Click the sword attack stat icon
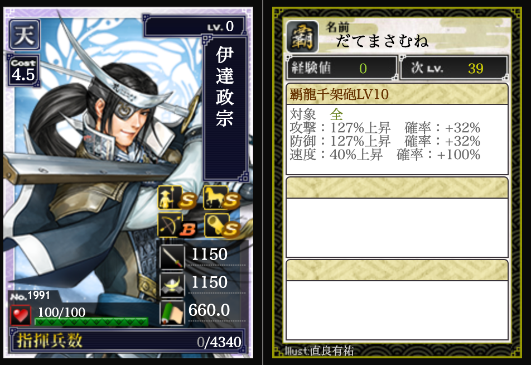This screenshot has width=531, height=365. (x=172, y=257)
